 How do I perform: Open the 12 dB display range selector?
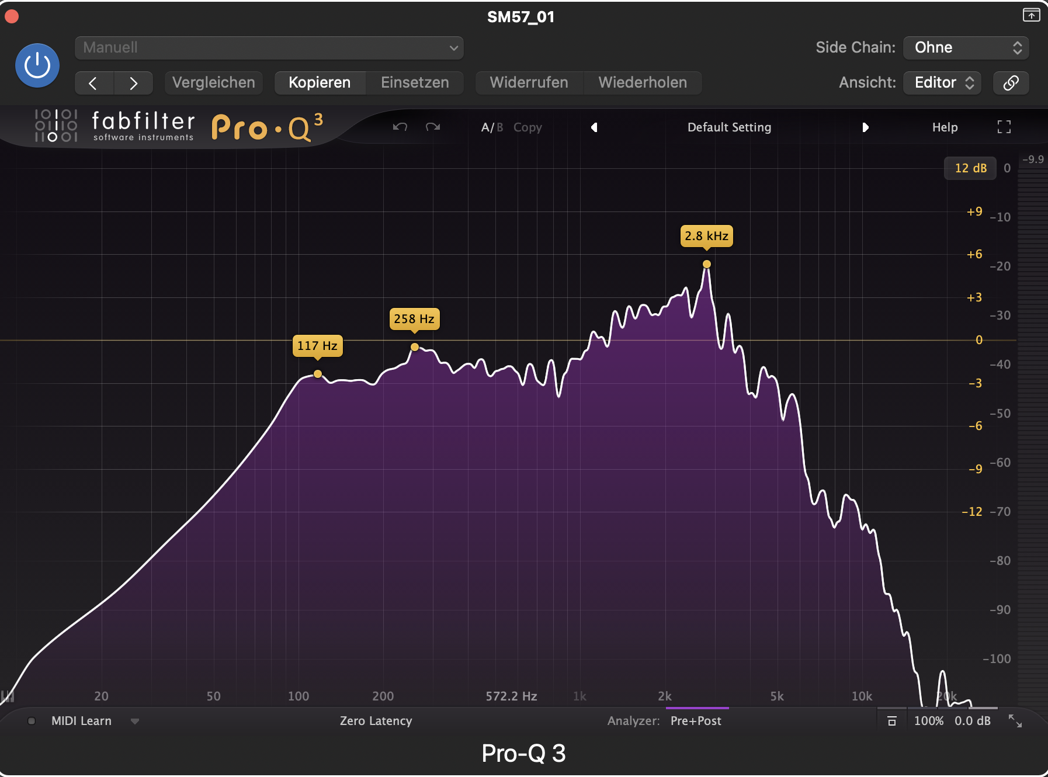(970, 168)
